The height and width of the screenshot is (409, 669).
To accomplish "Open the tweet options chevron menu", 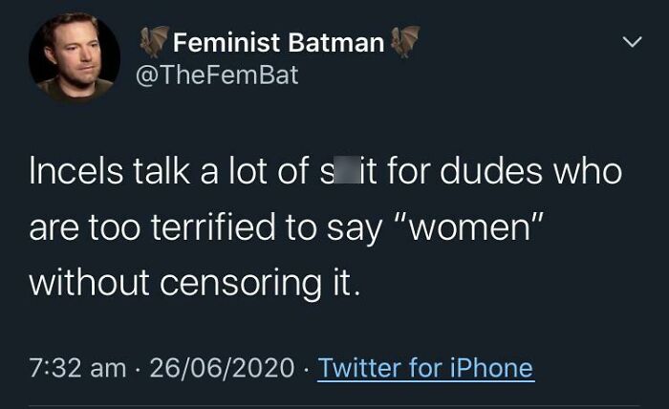I will [x=632, y=42].
